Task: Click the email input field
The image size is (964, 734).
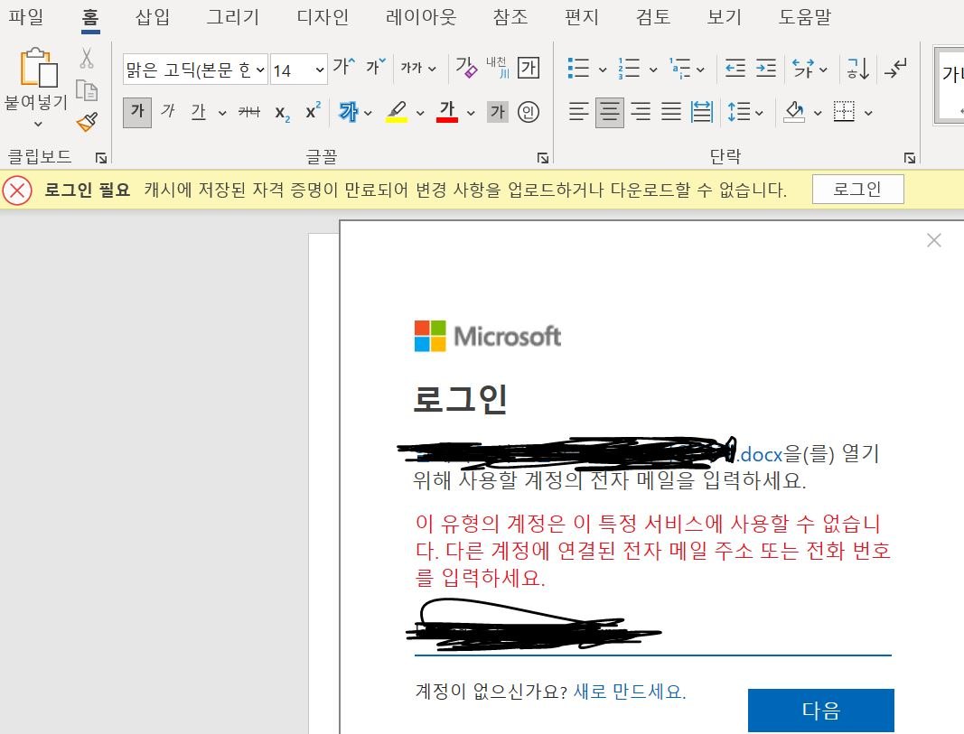Action: (653, 633)
